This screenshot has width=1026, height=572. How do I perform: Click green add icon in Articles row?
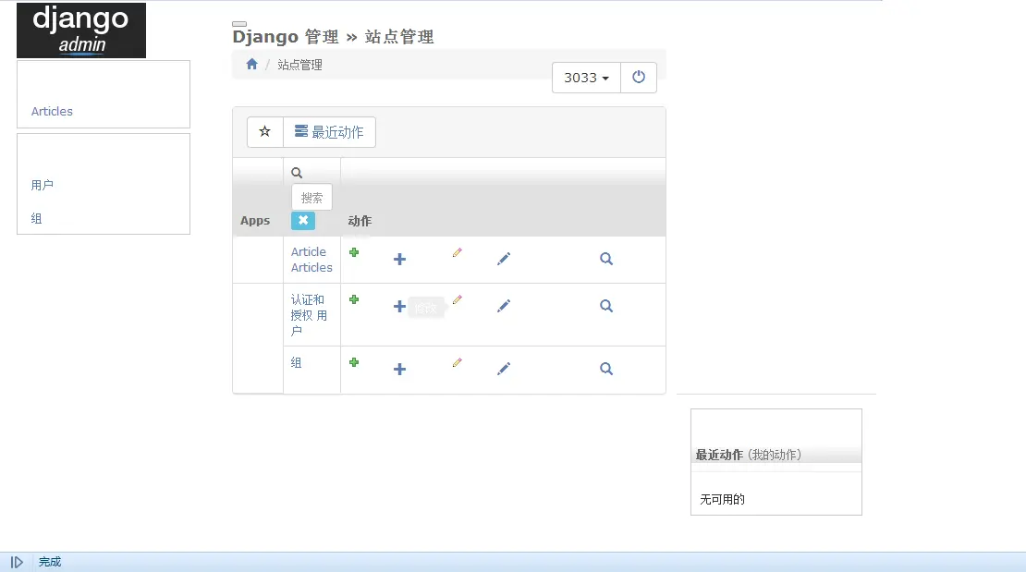pos(354,252)
